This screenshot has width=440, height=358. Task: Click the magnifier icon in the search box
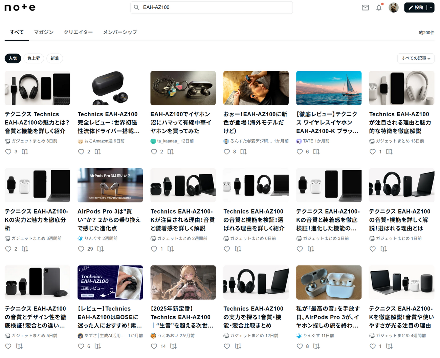click(x=136, y=7)
